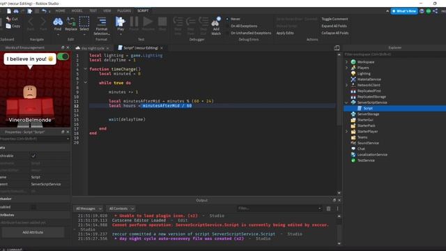The image size is (446, 251).
Task: Expand the Workspace tree node
Action: pos(346,62)
